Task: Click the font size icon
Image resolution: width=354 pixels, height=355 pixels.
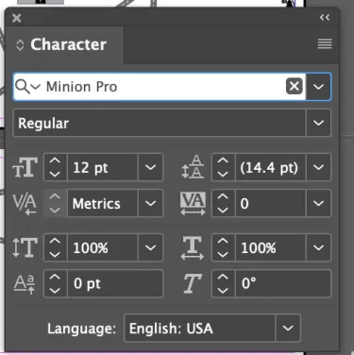Action: click(25, 167)
